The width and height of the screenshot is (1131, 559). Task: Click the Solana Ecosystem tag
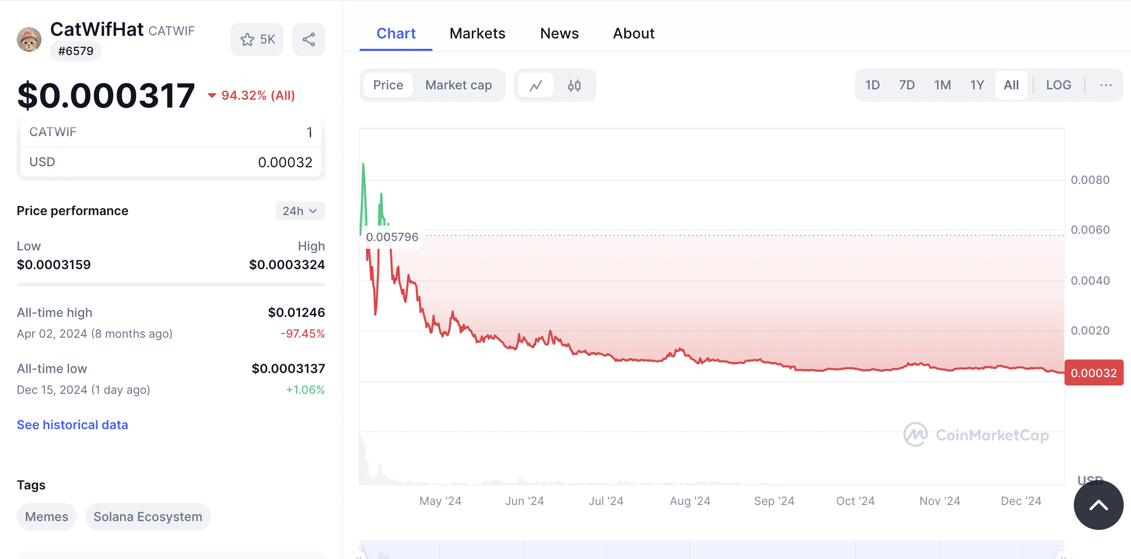pos(148,517)
